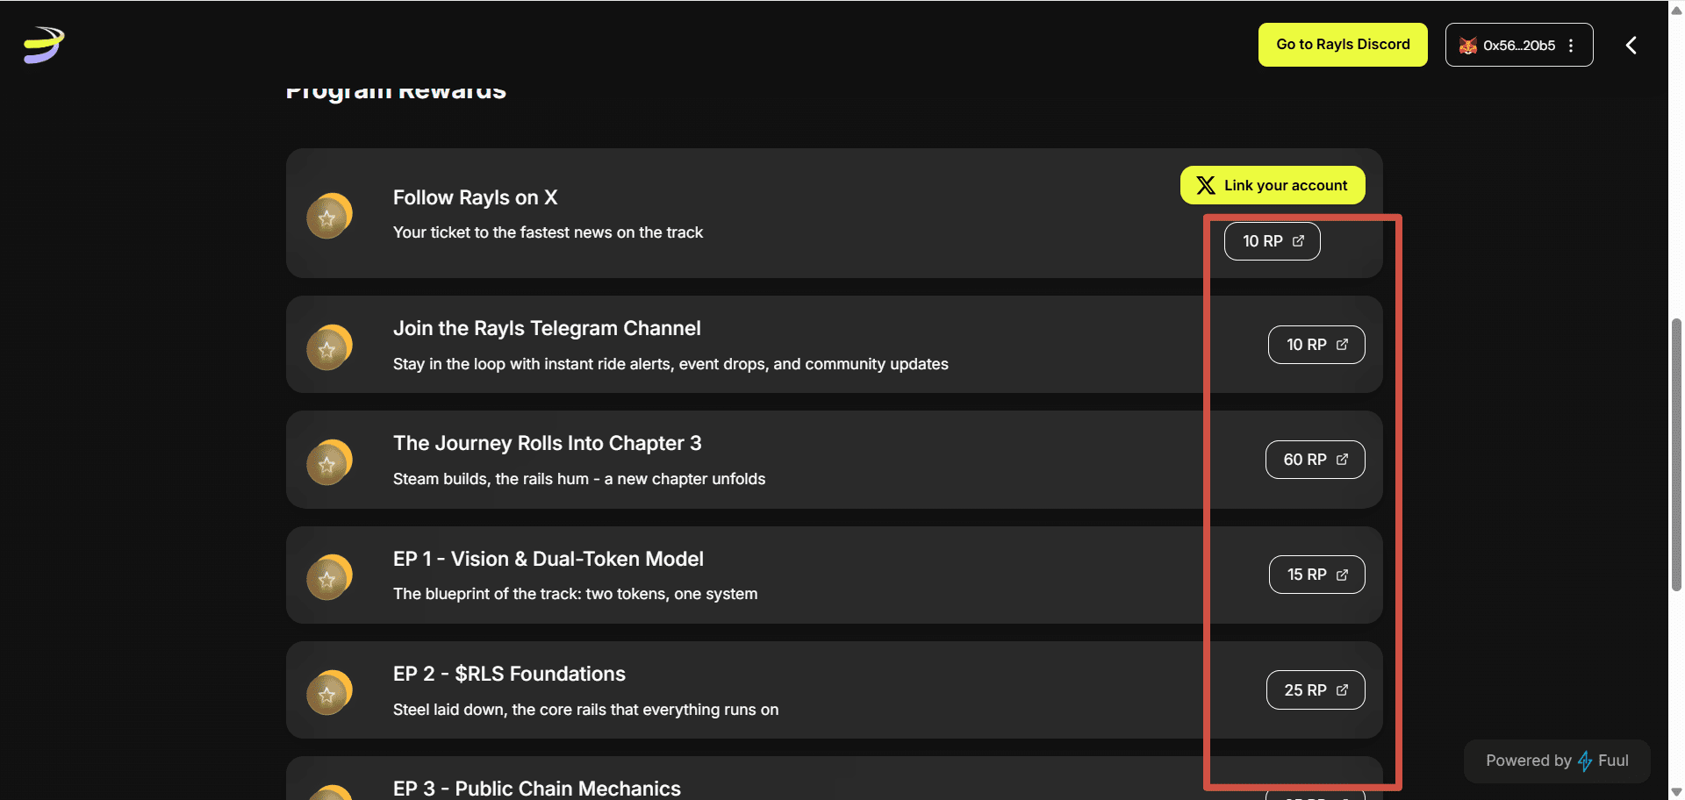Click the coin icon beside Chapter 3 task
Viewport: 1685px width, 800px height.
click(329, 462)
